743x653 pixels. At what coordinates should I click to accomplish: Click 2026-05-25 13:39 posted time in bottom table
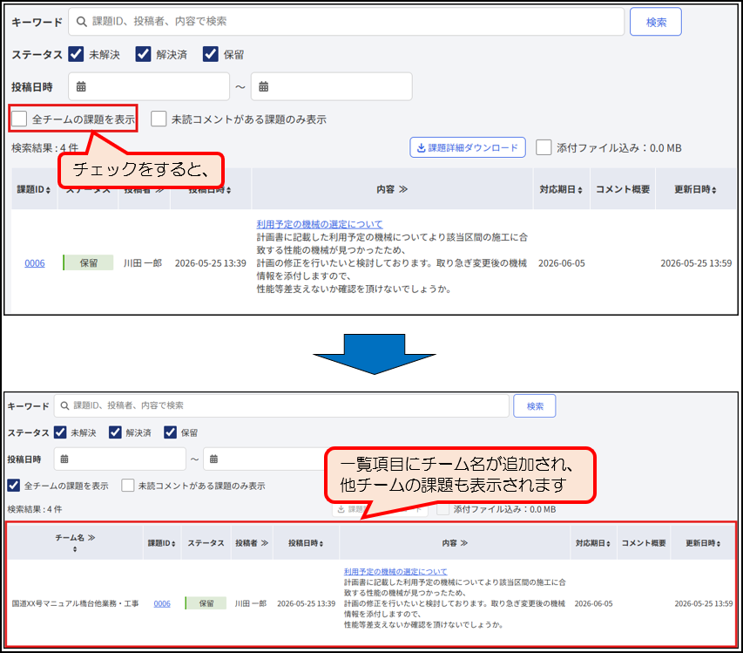pyautogui.click(x=306, y=603)
